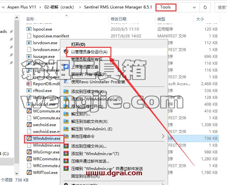Click the refresh button in the address bar
The image size is (227, 185).
[x=205, y=7]
